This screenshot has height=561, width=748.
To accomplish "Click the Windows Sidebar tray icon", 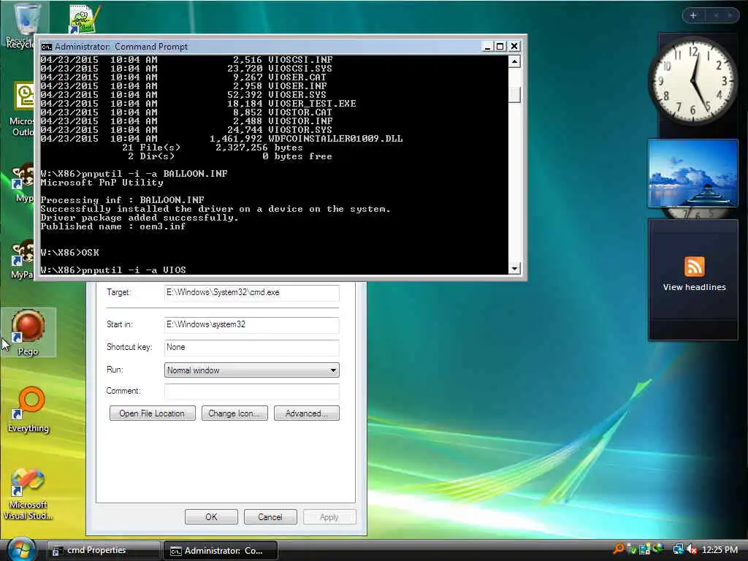I will [645, 549].
